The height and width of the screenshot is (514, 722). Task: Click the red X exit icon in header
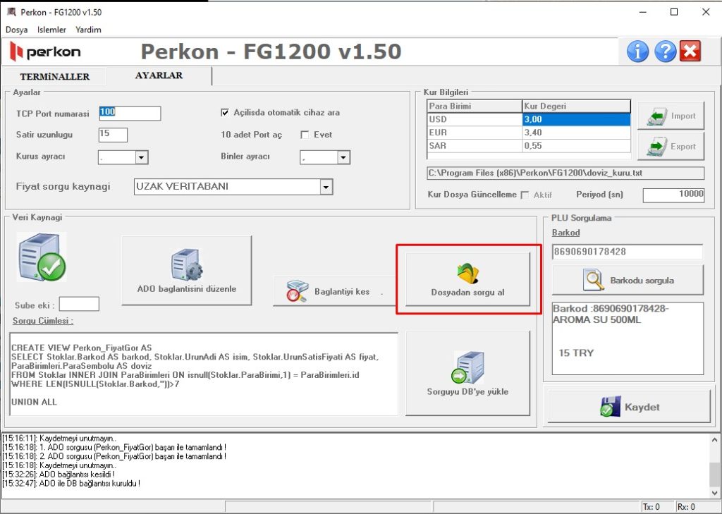coord(690,51)
